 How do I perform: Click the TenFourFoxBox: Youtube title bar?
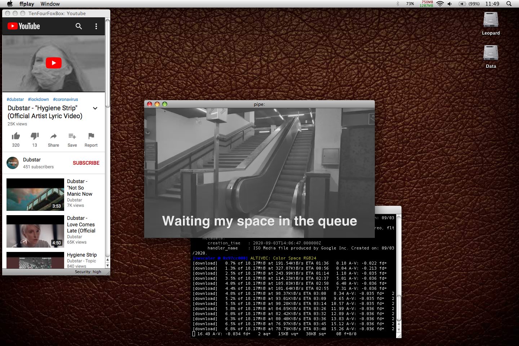coord(56,13)
